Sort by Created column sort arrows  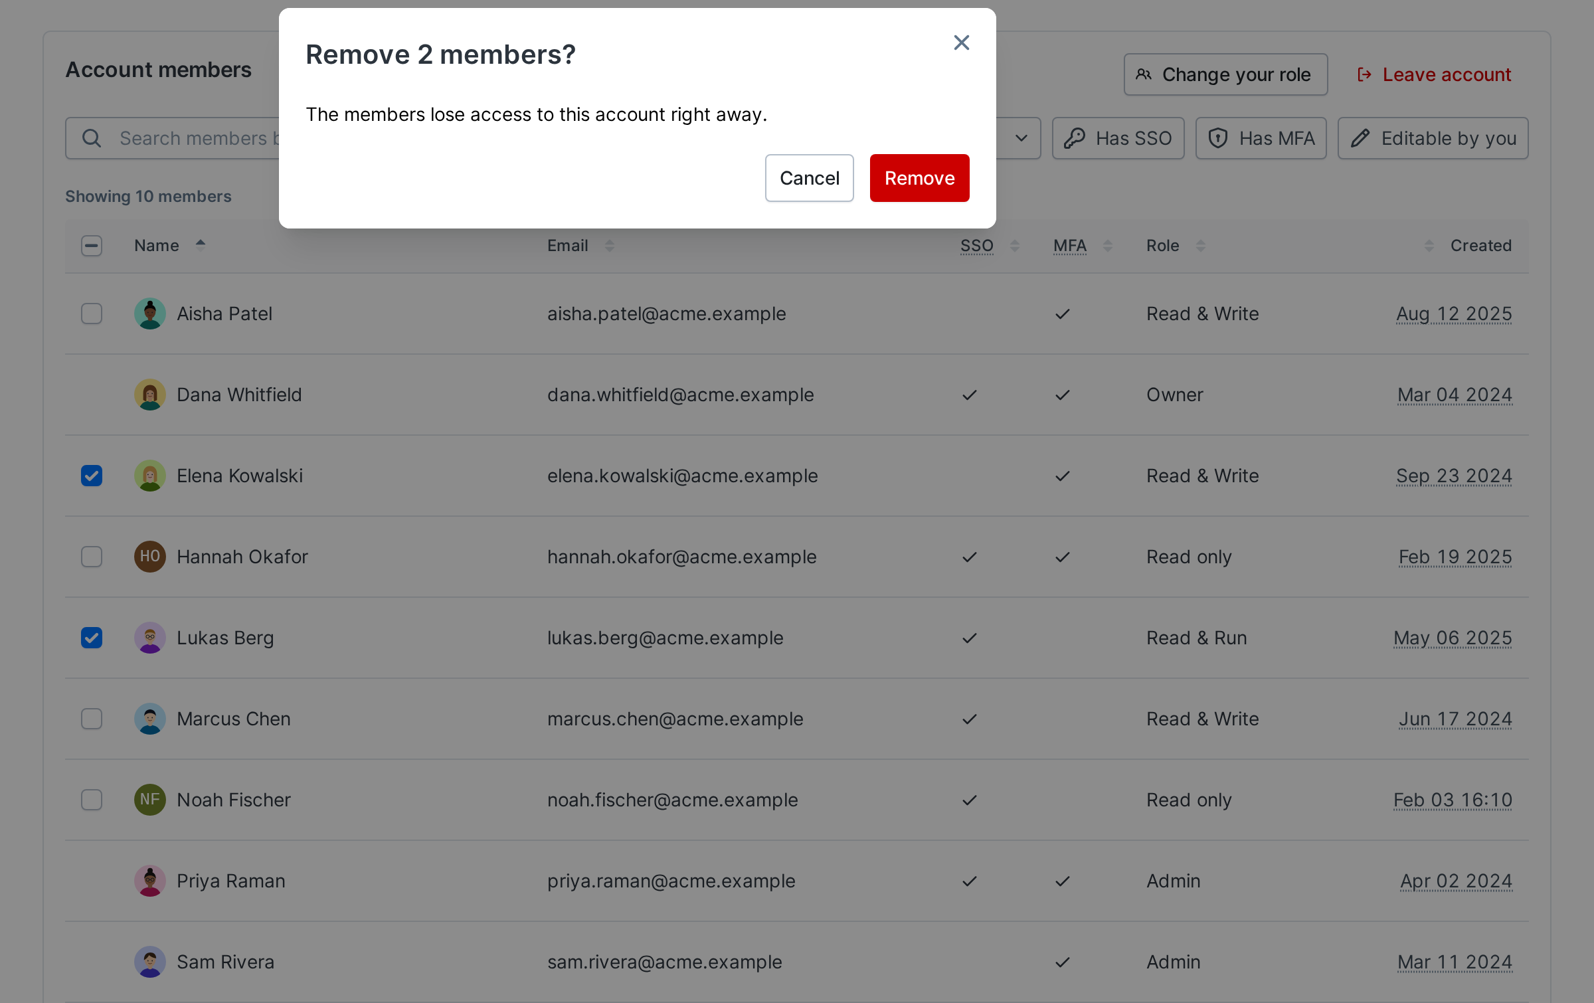[1429, 246]
